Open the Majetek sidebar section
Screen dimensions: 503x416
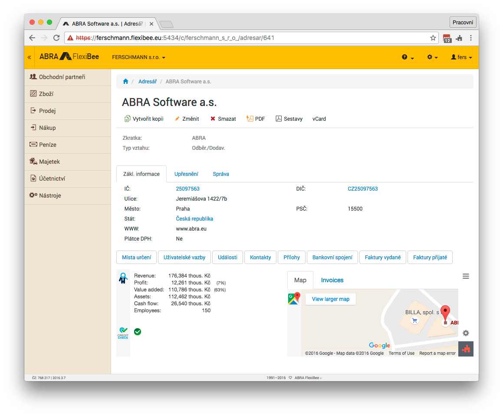pos(68,162)
